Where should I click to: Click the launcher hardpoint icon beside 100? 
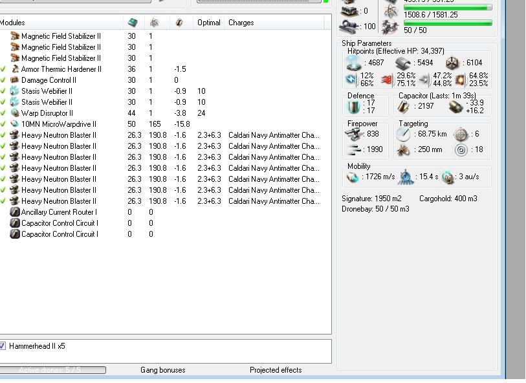(349, 26)
